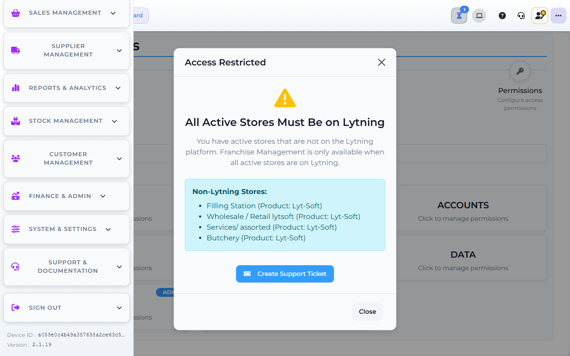This screenshot has width=570, height=356.
Task: Click the Finance & Admin chart icon
Action: [16, 196]
